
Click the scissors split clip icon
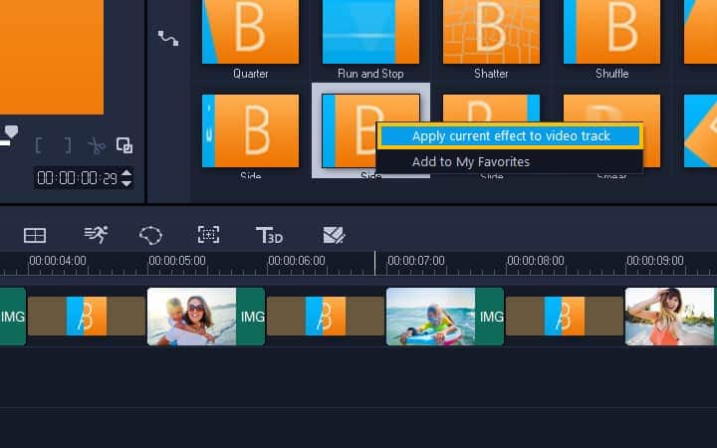click(x=96, y=145)
